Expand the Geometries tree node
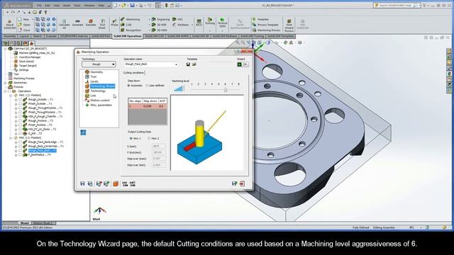The image size is (454, 255). (5, 82)
